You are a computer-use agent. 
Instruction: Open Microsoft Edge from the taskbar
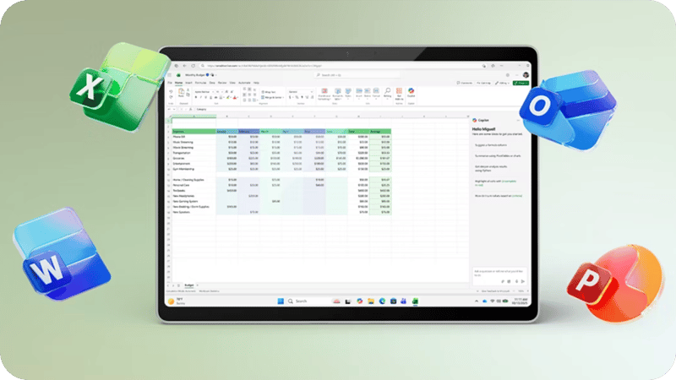point(382,301)
